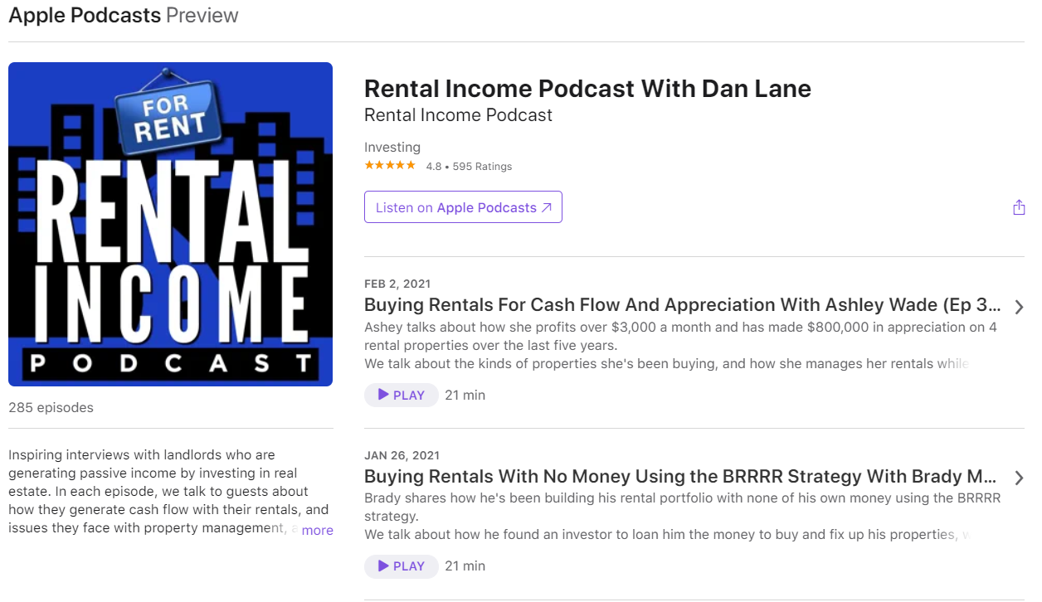Viewport: 1042px width, 602px height.
Task: Play the Ashley Wade episode
Action: tap(402, 395)
